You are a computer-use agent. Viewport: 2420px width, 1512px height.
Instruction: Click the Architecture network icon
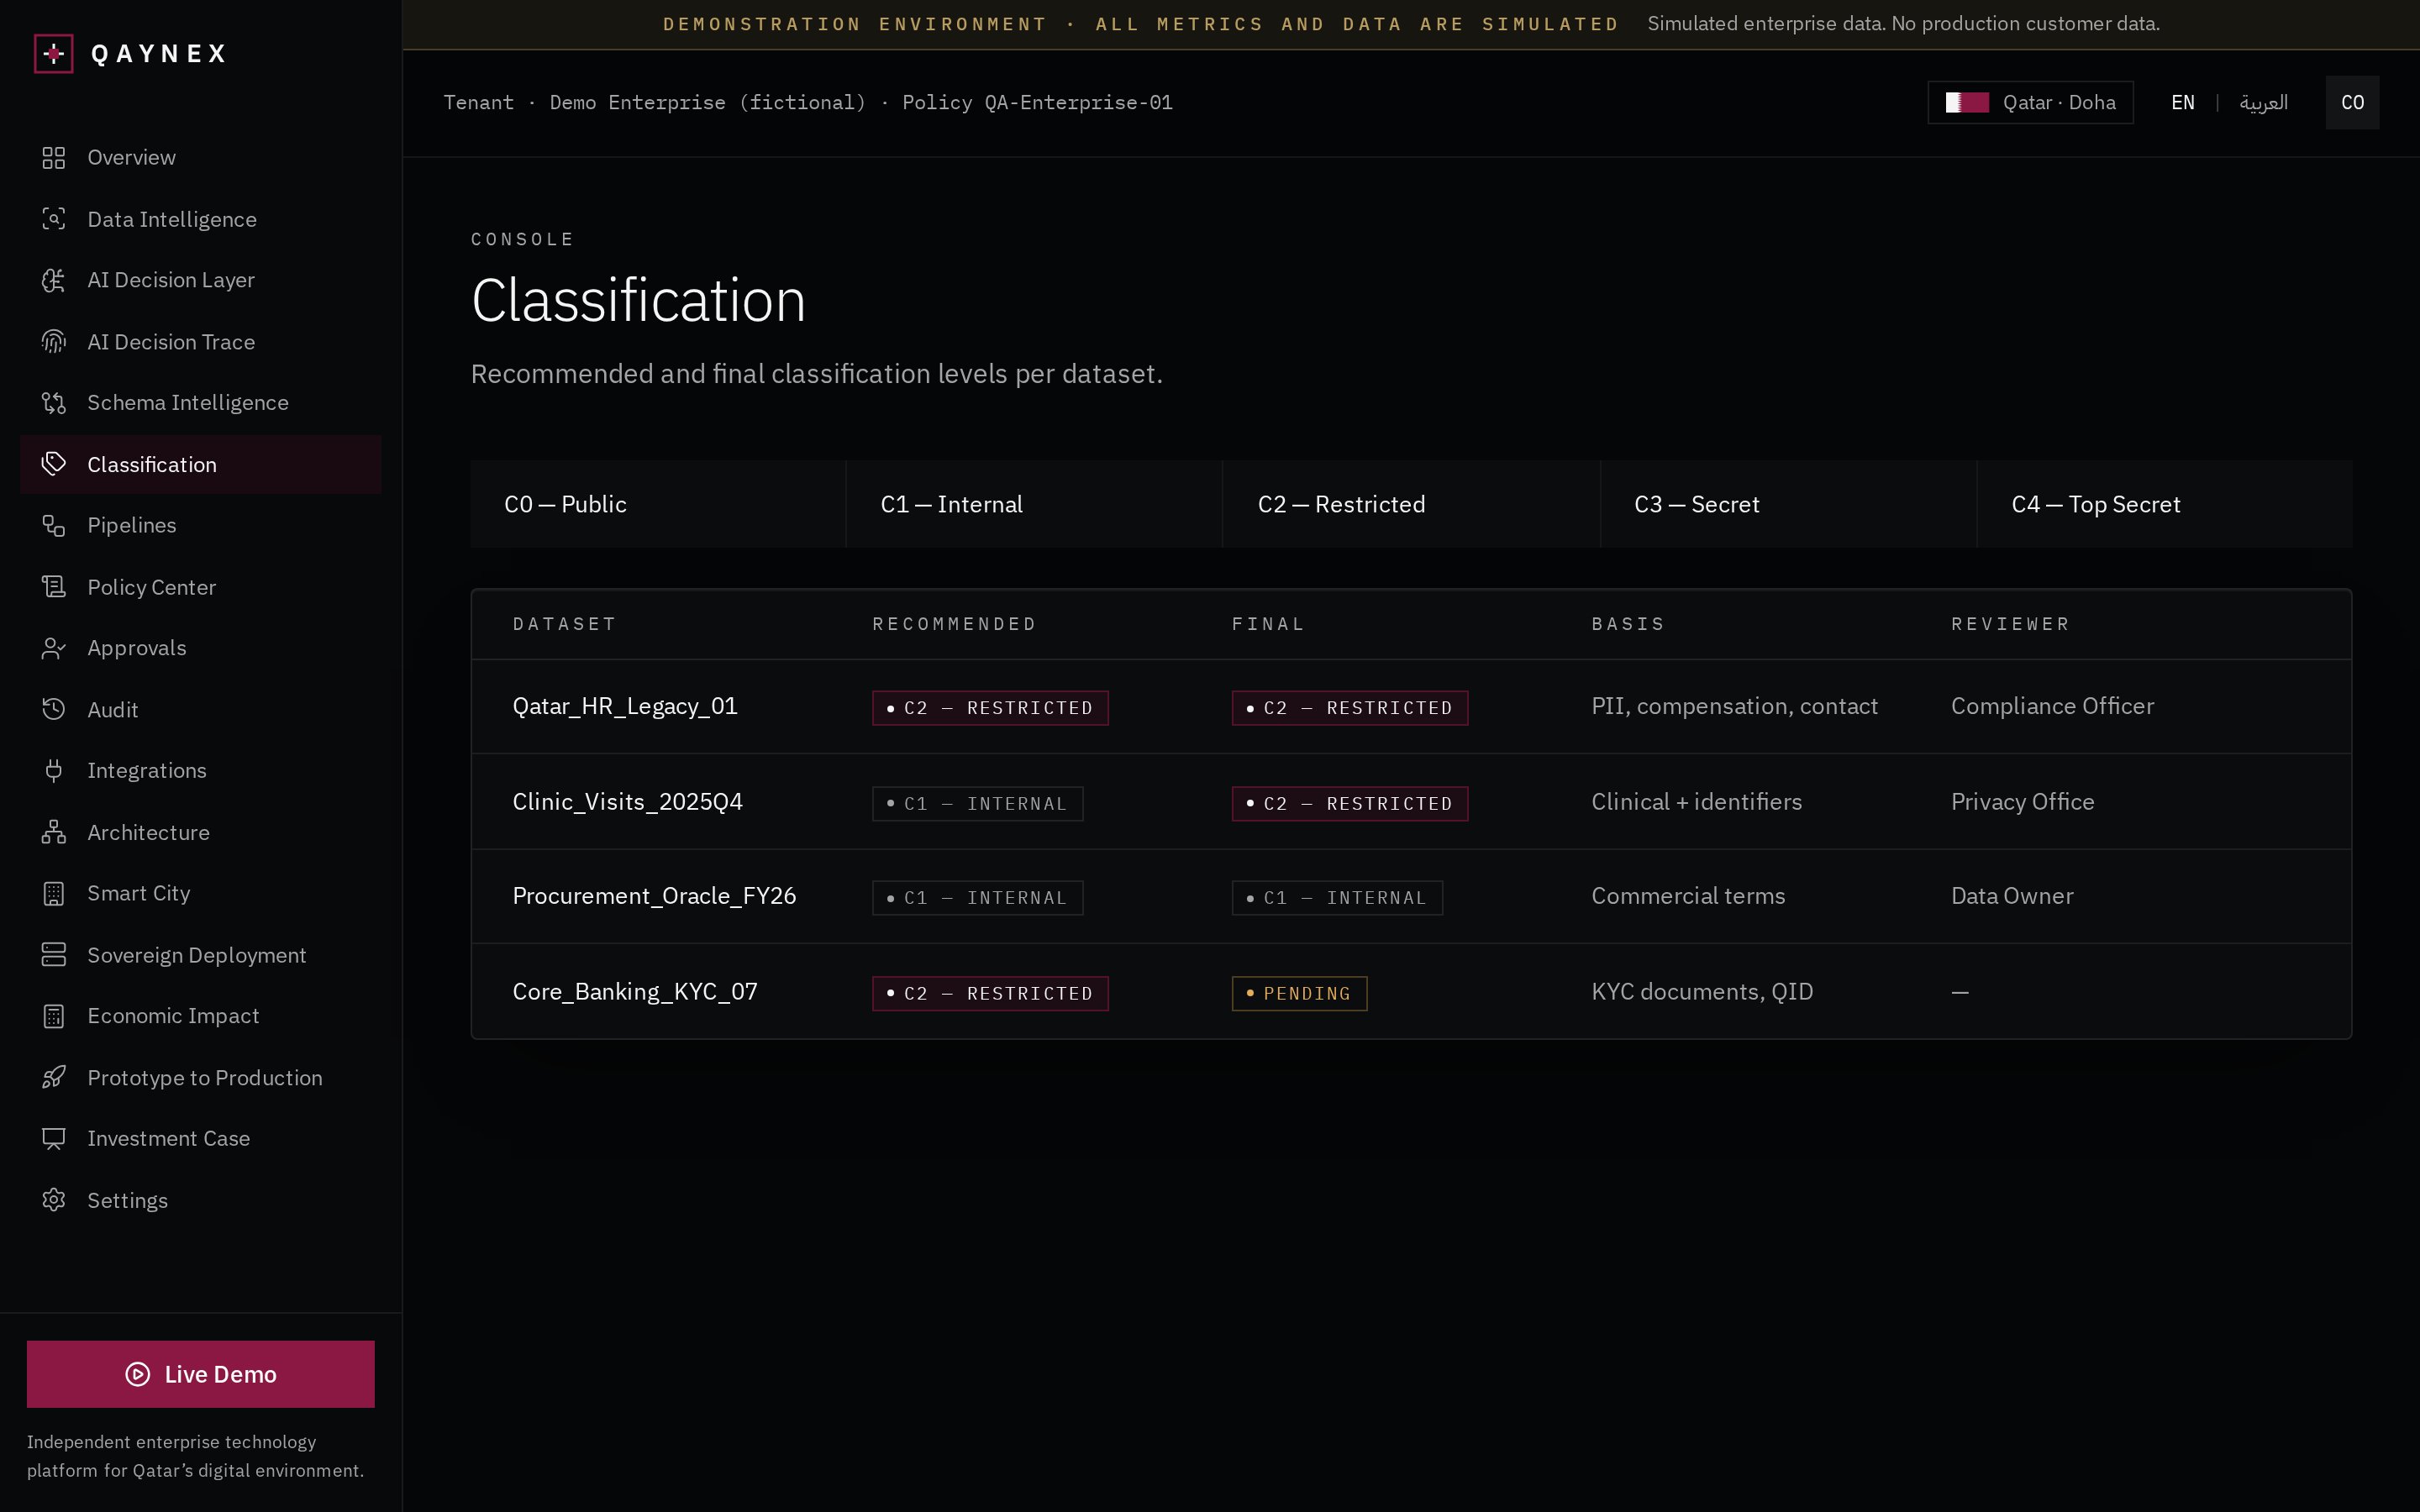pyautogui.click(x=54, y=832)
